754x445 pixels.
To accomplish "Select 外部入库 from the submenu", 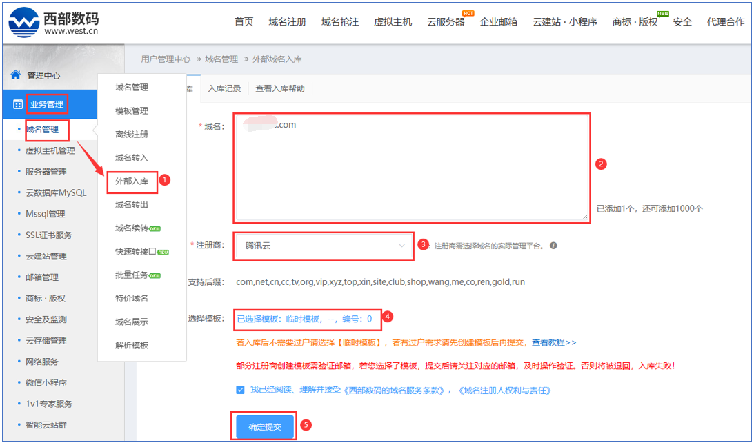I will coord(131,181).
